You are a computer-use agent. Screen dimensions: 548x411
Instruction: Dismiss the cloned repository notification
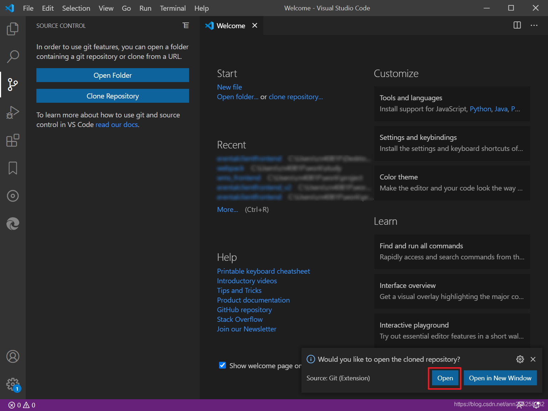tap(533, 359)
